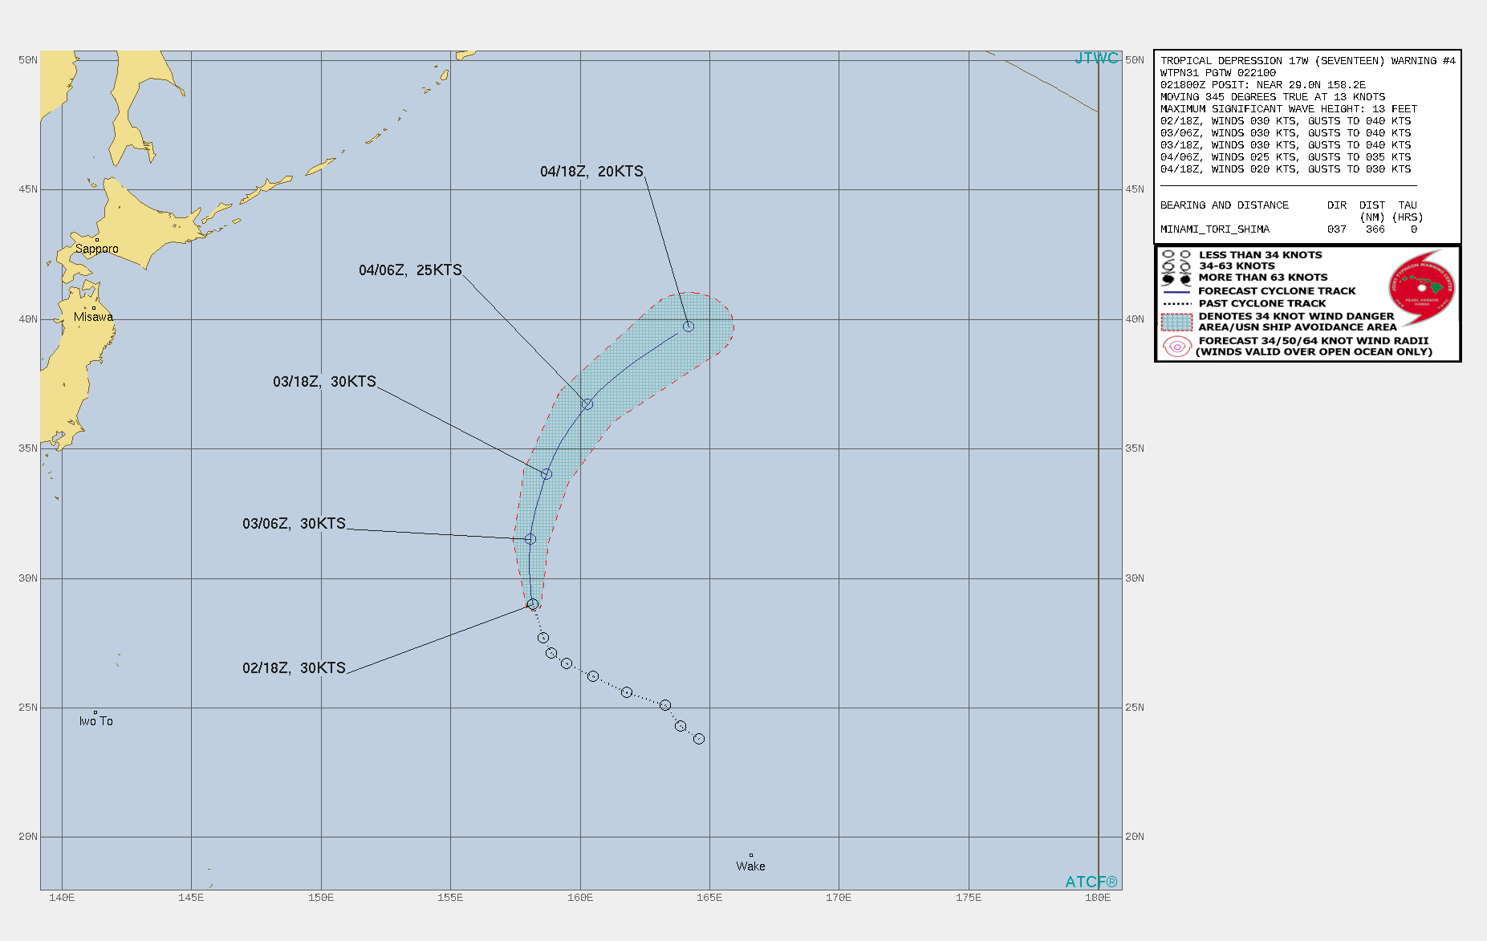Click the 'FORECAST CYCLONE TRACK' legend entry

pos(1277,291)
